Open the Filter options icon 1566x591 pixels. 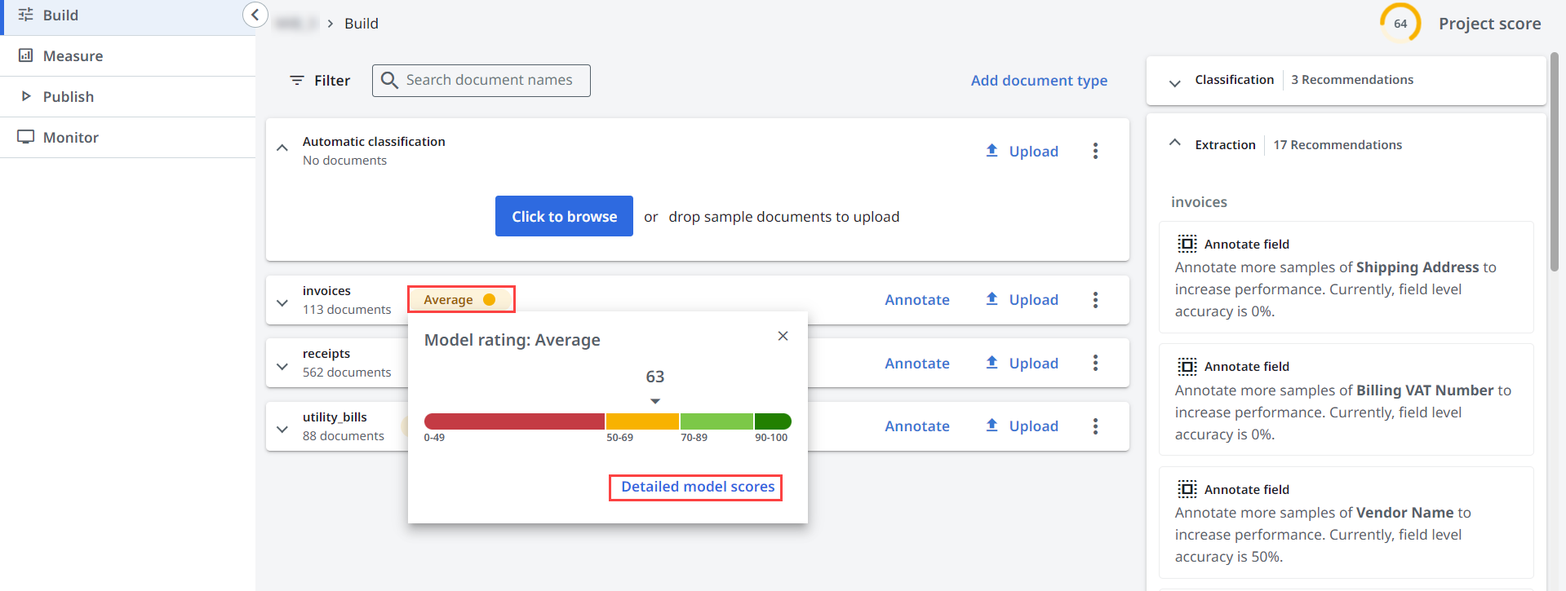[297, 80]
